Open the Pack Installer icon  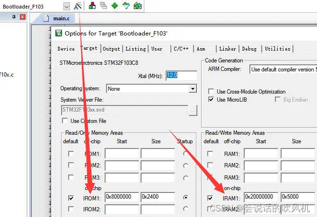(x=138, y=6)
